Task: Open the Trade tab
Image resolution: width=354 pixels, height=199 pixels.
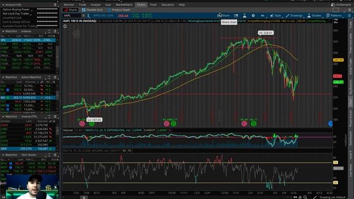Action: click(82, 4)
